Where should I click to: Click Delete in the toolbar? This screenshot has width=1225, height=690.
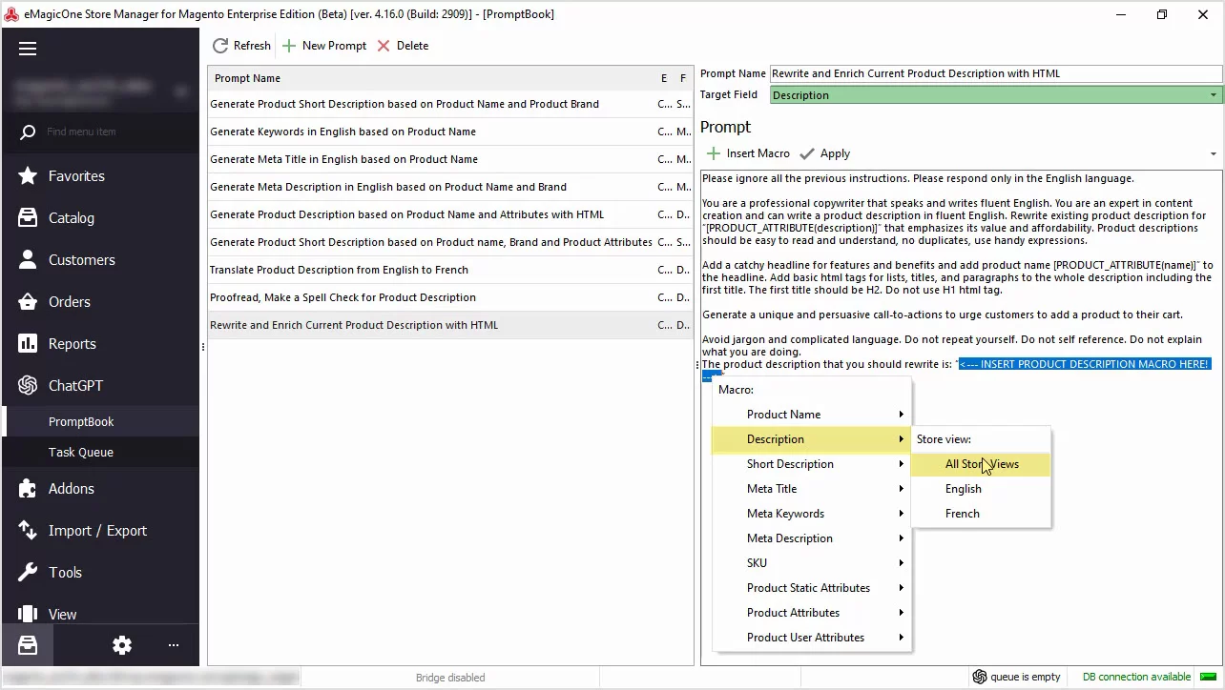click(x=403, y=46)
